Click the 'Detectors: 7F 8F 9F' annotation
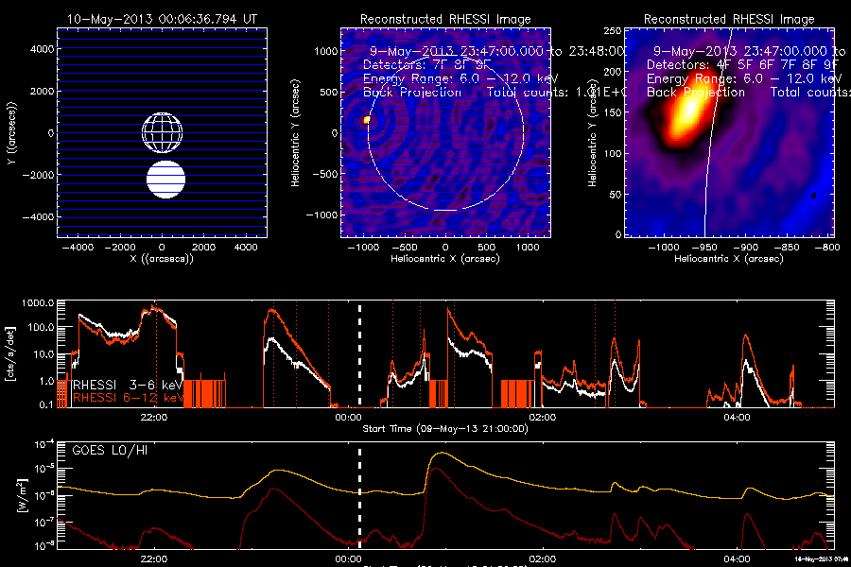 (x=426, y=64)
